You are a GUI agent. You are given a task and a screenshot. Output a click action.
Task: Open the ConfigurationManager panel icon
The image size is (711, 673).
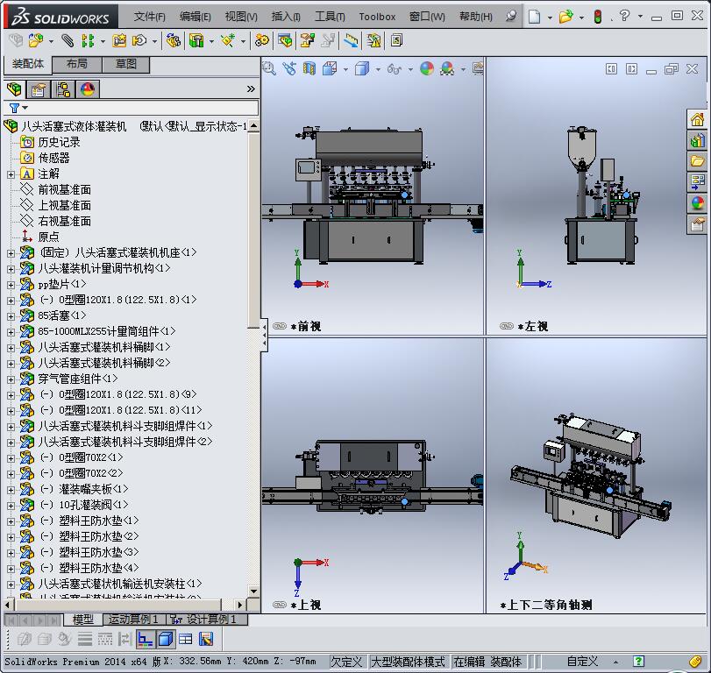[61, 89]
